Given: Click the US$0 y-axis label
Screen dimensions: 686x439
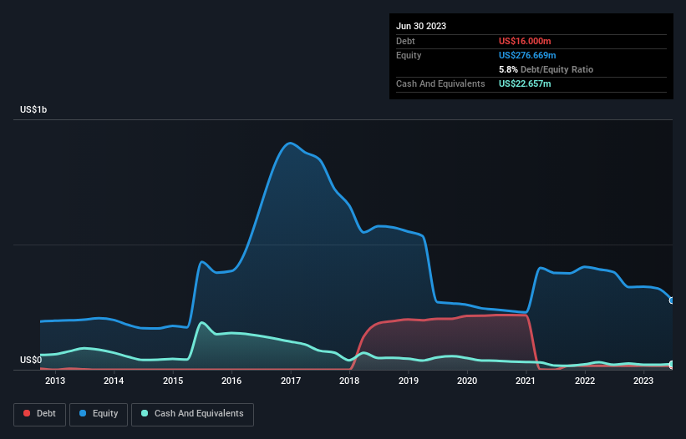Looking at the screenshot, I should click(x=31, y=360).
